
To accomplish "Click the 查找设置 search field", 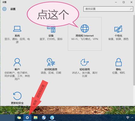I will coord(108,9).
